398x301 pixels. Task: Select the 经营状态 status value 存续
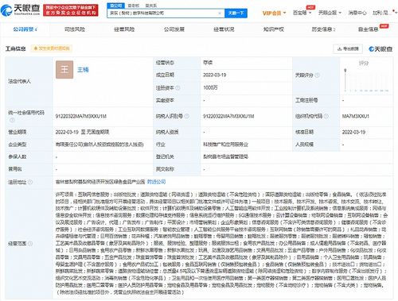208,63
